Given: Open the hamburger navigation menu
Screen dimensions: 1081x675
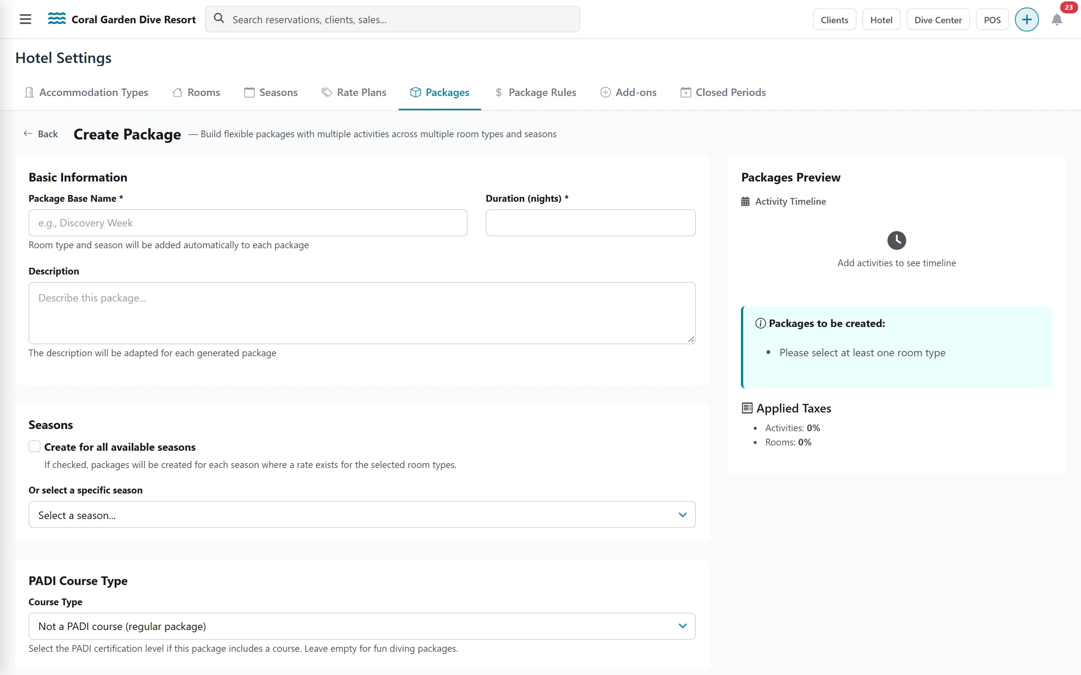Looking at the screenshot, I should point(26,19).
